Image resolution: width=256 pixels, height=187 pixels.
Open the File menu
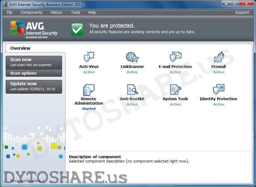pos(9,13)
